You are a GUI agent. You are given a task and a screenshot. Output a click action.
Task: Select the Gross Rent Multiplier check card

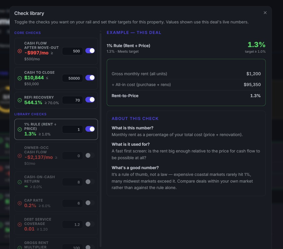(56, 243)
